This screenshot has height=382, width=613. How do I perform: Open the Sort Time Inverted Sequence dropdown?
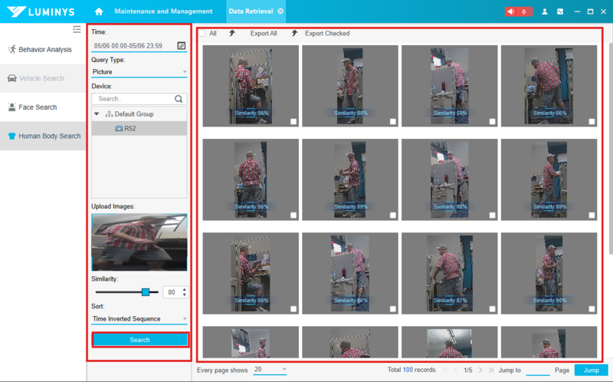[x=139, y=318]
